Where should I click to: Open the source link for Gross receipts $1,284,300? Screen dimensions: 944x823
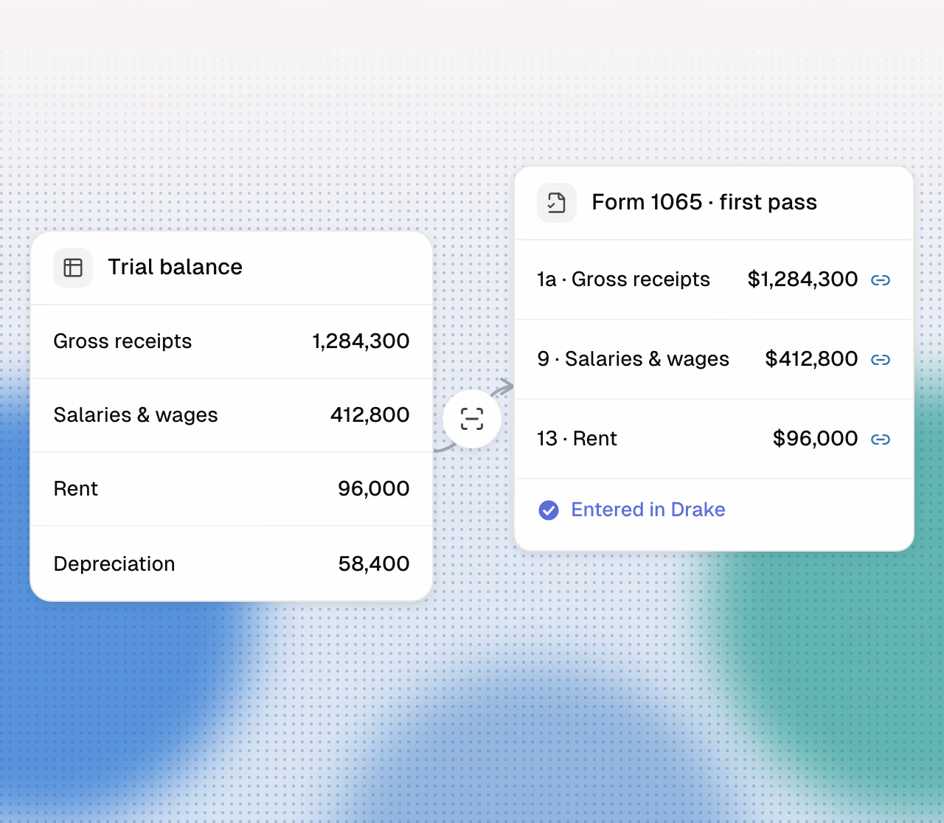pyautogui.click(x=881, y=280)
